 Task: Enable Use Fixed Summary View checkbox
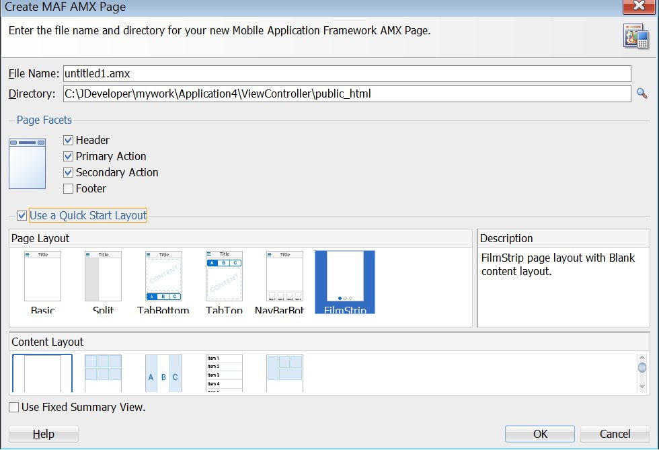point(14,407)
